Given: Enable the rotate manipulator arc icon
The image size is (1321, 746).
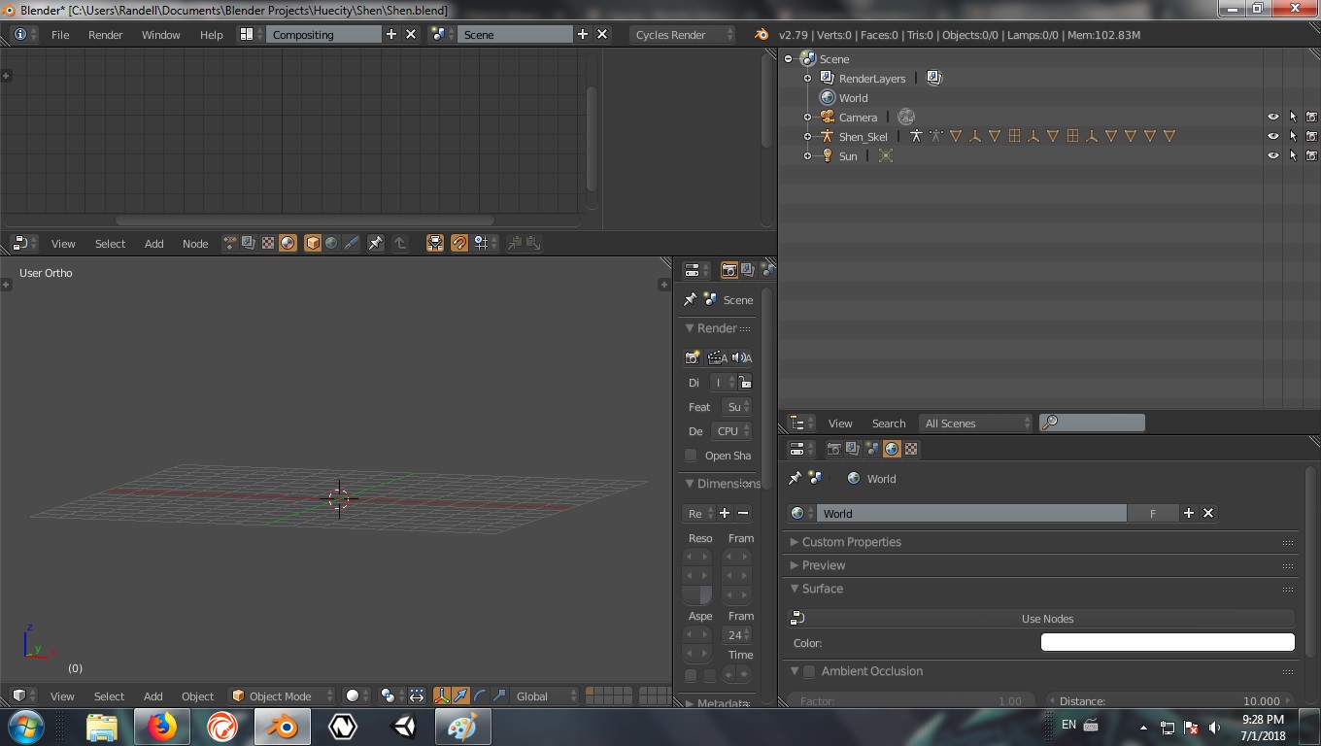Looking at the screenshot, I should pos(480,695).
